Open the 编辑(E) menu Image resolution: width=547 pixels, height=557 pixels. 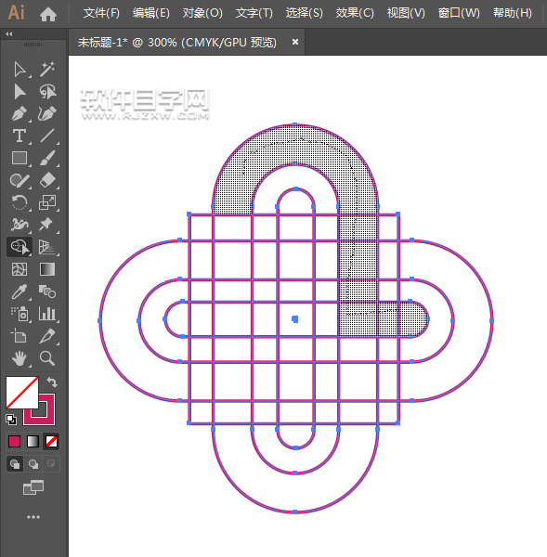click(x=151, y=13)
